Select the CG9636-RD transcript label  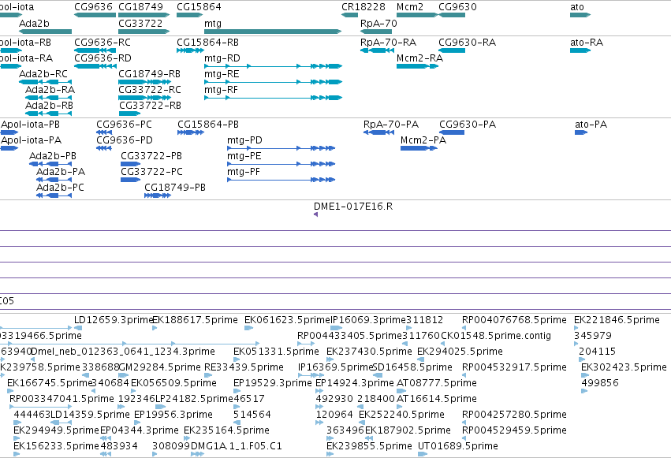(x=103, y=58)
